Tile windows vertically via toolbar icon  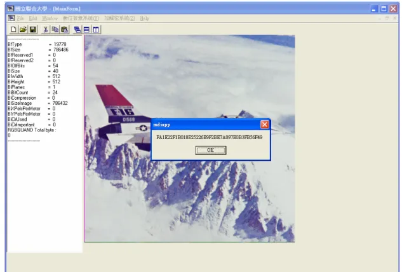pos(96,29)
